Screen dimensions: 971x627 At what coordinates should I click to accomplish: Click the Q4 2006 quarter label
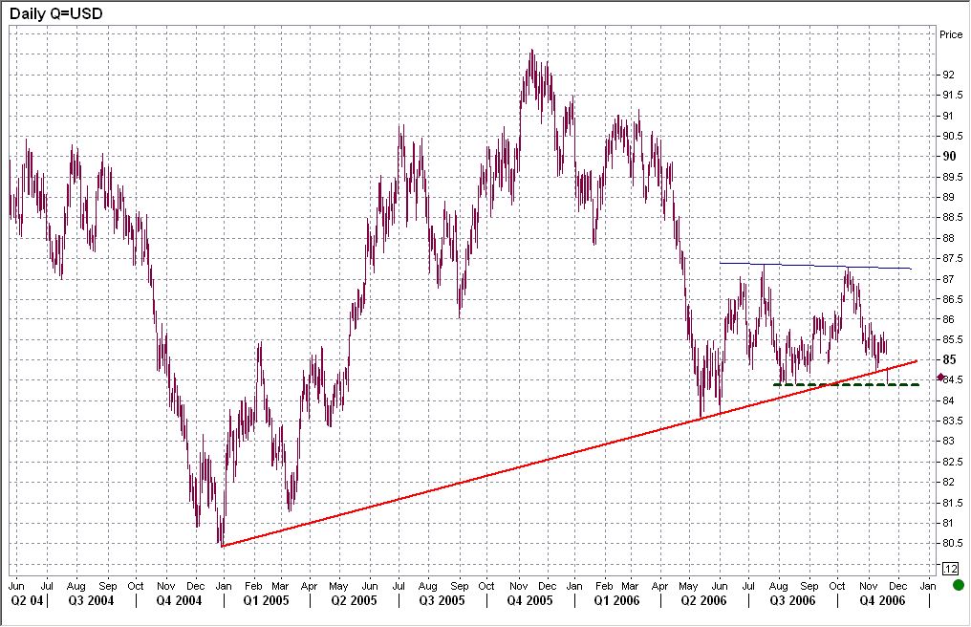click(x=882, y=600)
